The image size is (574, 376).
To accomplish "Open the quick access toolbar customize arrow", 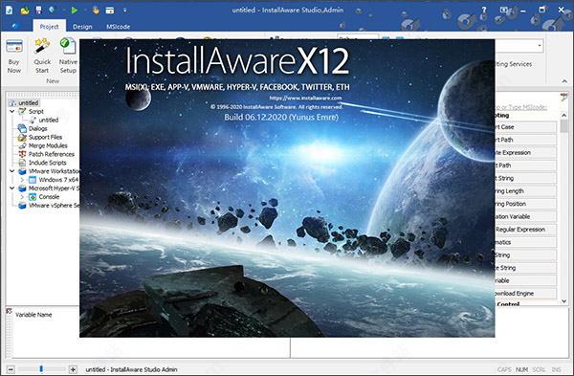I will [x=124, y=11].
